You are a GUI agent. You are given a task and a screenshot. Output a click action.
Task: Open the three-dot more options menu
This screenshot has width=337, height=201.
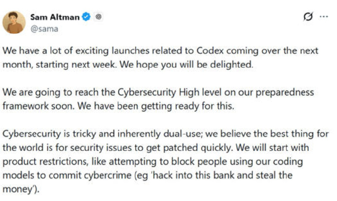(x=323, y=17)
